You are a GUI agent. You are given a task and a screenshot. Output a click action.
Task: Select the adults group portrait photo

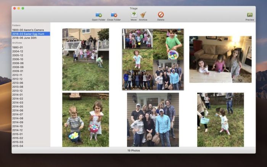[x=153, y=120]
